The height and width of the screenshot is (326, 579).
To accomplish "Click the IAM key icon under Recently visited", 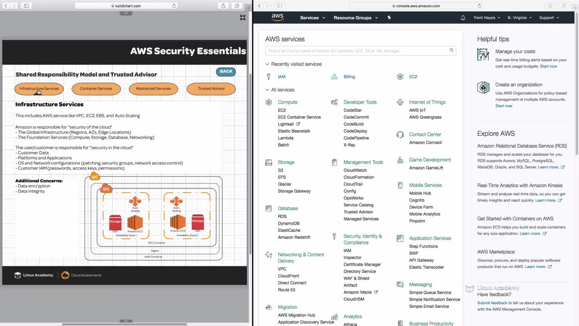I will pyautogui.click(x=269, y=77).
